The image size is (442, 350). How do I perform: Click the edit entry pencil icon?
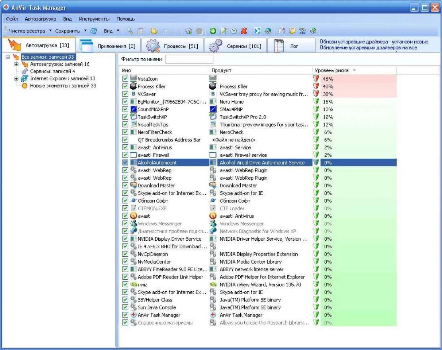(x=223, y=31)
